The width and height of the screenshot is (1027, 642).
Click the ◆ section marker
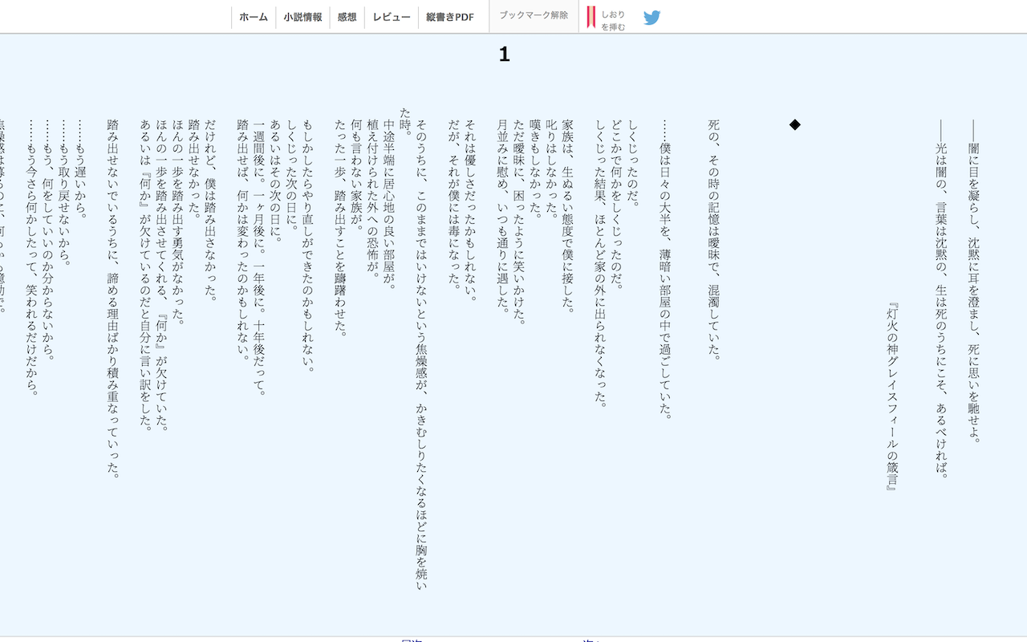[795, 124]
